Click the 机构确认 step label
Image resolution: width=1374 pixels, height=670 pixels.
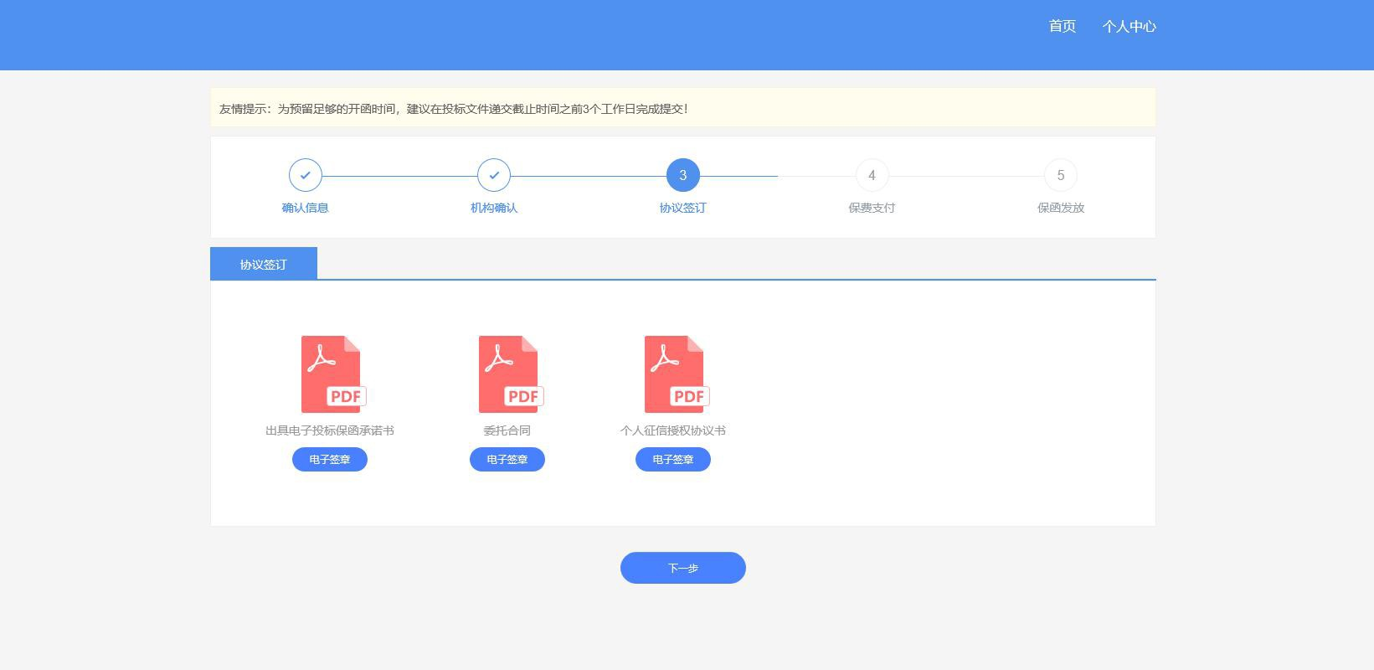click(494, 208)
